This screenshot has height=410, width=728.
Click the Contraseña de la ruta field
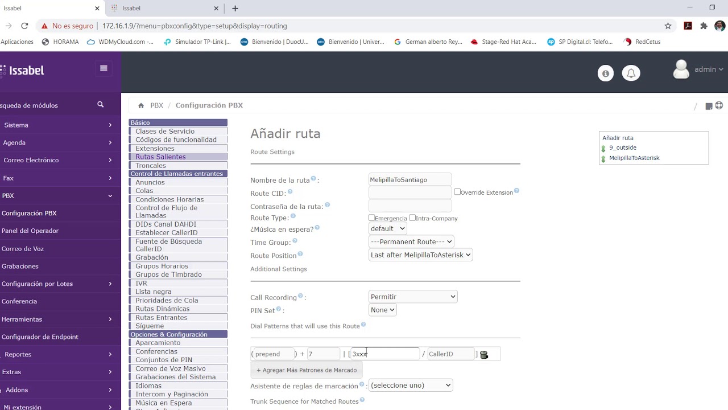(x=410, y=206)
